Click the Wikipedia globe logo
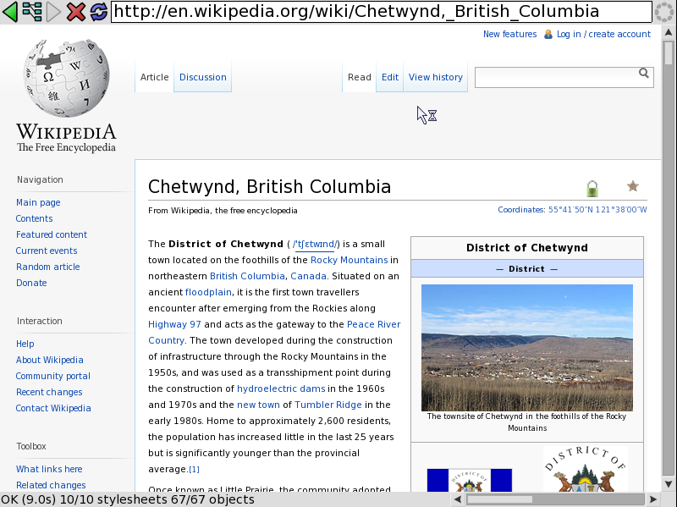The height and width of the screenshot is (507, 677). point(66,78)
